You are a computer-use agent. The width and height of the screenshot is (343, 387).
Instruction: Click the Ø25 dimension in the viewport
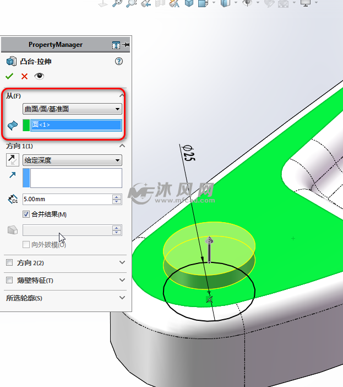coord(188,153)
